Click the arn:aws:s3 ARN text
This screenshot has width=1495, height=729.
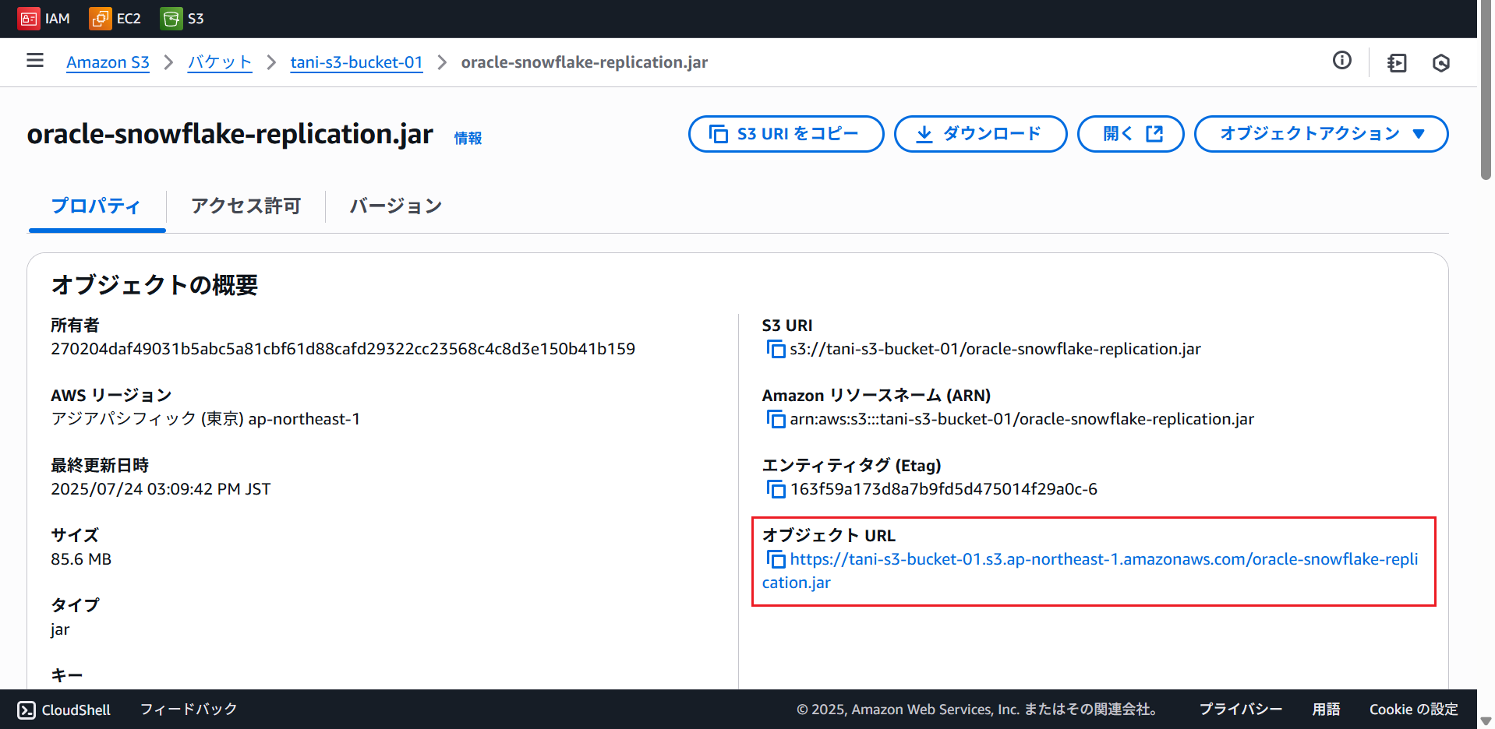click(x=1022, y=419)
